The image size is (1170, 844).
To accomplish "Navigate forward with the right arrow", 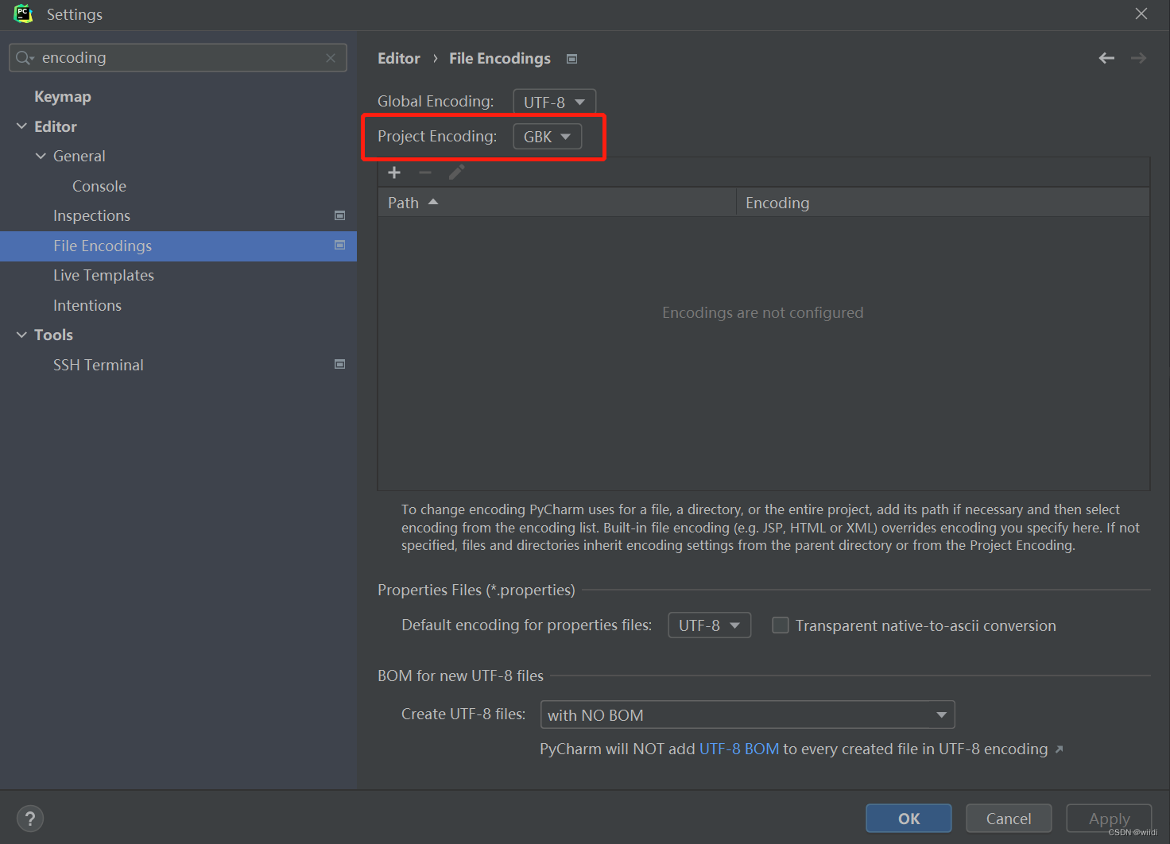I will [1139, 58].
